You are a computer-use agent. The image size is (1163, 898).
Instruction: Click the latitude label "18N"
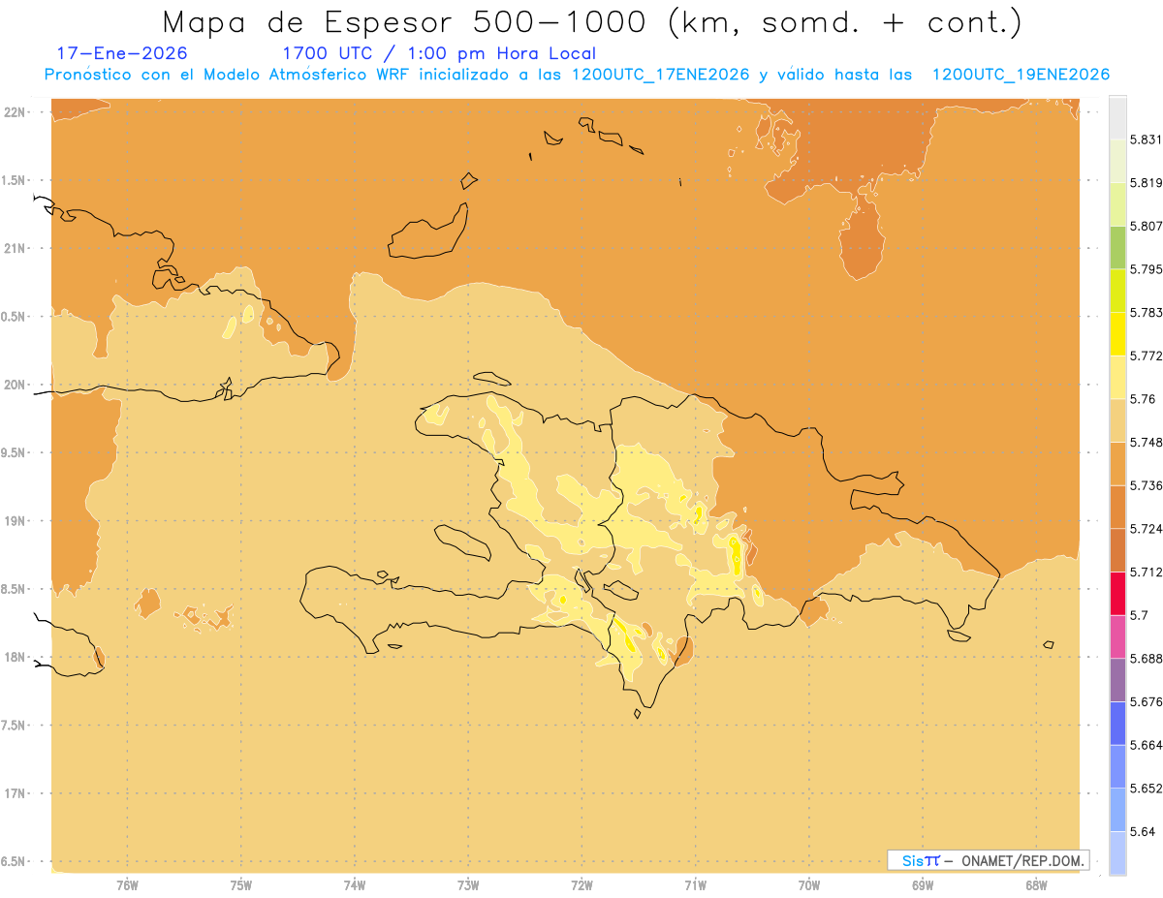pyautogui.click(x=14, y=657)
